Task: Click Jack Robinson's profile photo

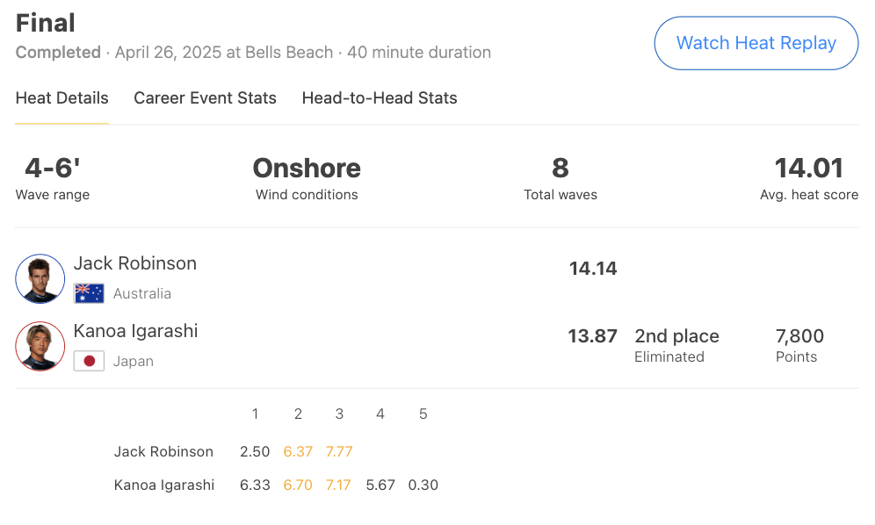Action: coord(40,278)
